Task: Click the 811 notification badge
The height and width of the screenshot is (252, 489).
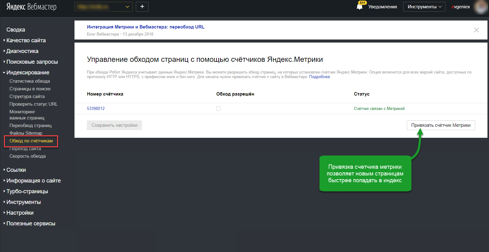Action: (363, 3)
